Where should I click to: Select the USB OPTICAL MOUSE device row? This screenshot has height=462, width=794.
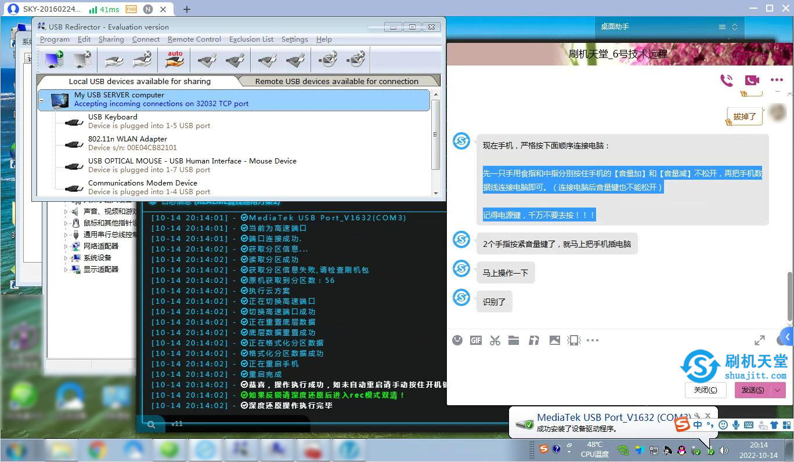click(235, 165)
